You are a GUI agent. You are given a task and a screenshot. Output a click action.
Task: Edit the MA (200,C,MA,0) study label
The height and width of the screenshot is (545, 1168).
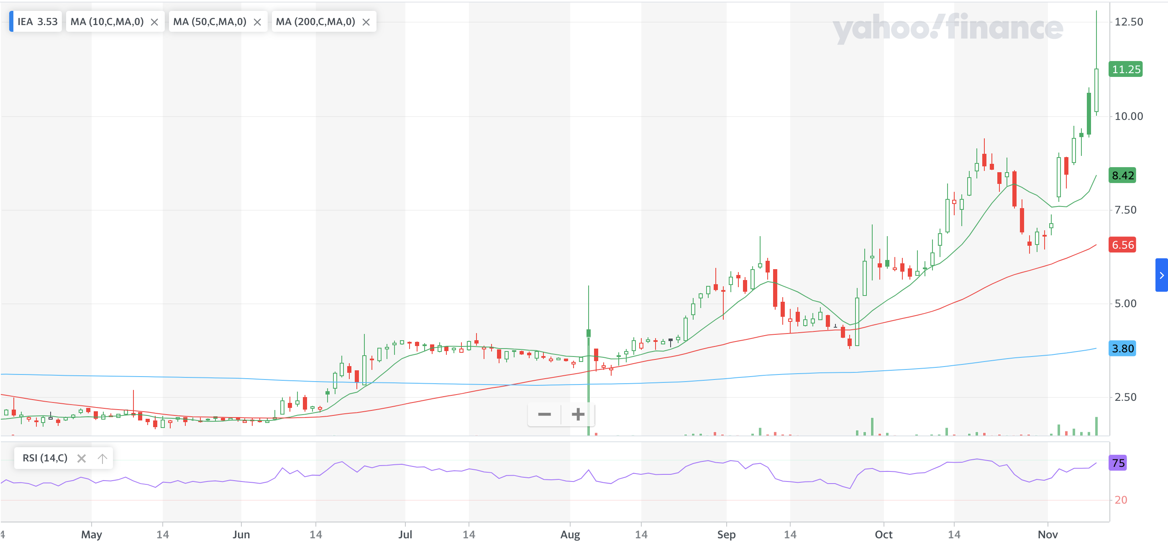coord(315,22)
